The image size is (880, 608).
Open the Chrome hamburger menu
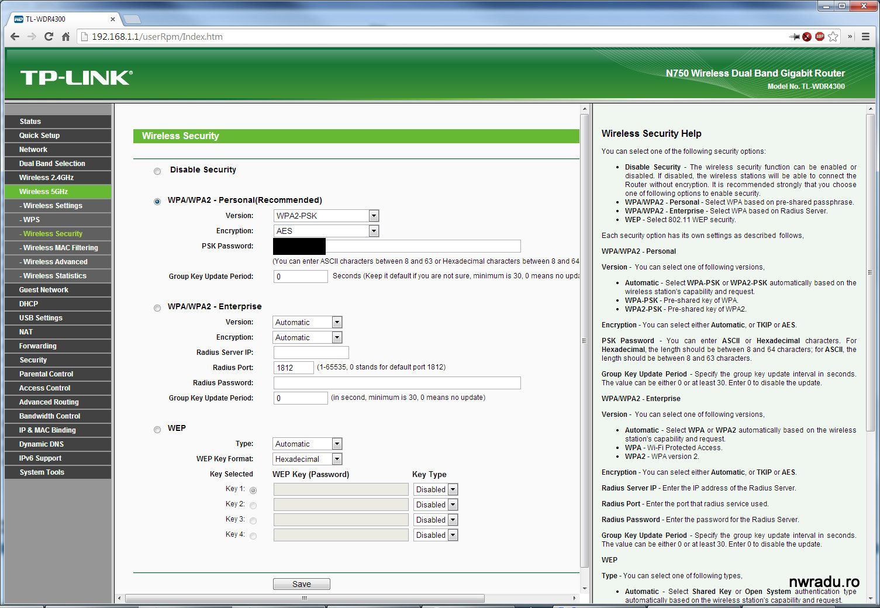point(865,37)
